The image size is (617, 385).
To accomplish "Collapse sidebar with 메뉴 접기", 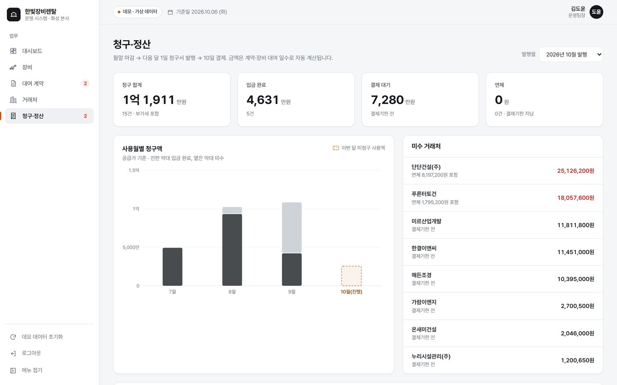I will pyautogui.click(x=49, y=370).
